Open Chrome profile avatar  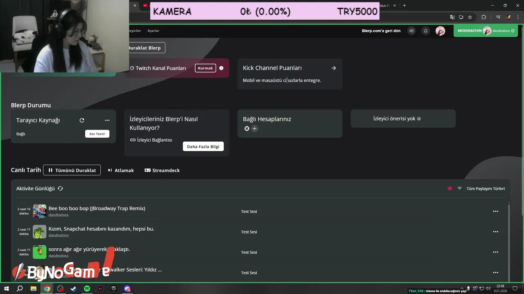pos(509,17)
